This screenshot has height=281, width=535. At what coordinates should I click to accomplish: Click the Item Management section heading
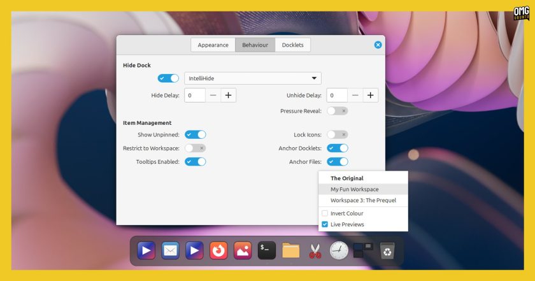[147, 123]
